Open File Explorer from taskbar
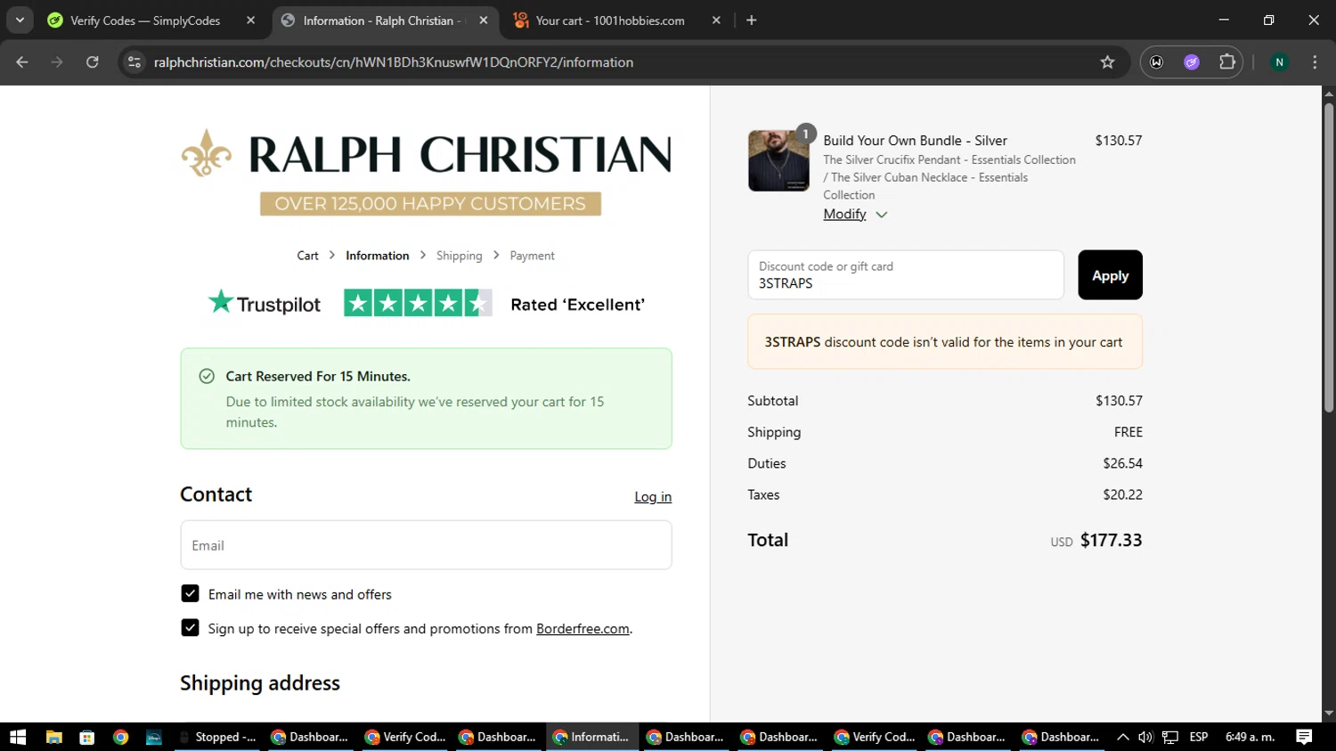 click(54, 737)
